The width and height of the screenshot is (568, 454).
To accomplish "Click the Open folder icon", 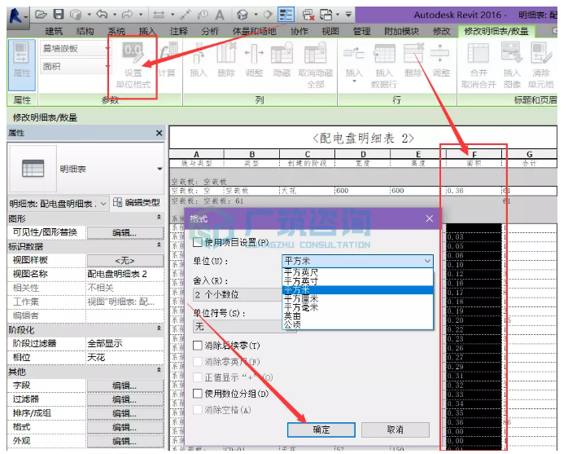I will pos(41,15).
